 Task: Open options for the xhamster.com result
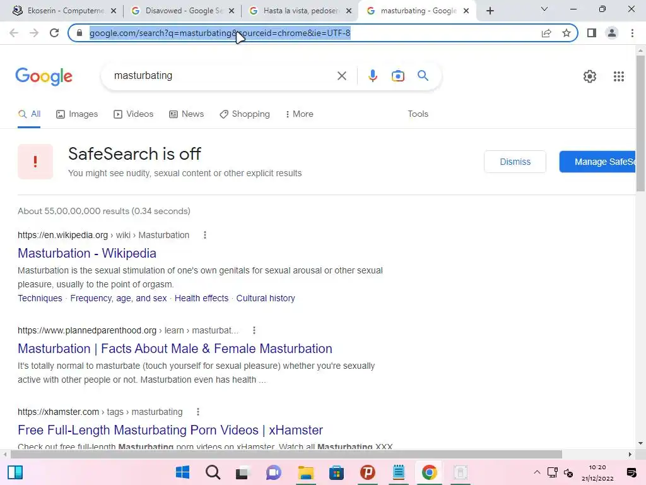(x=197, y=412)
